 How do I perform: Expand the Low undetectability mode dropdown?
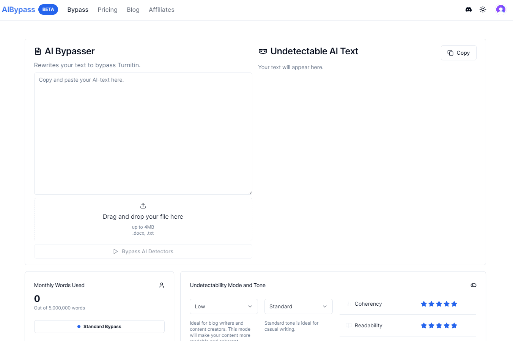click(223, 306)
